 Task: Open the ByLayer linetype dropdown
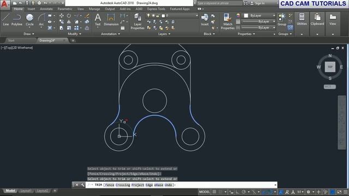pos(258,28)
